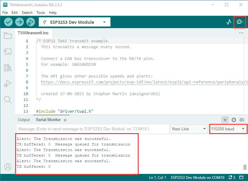Click the Ln 1, Col 1 cursor position
The width and height of the screenshot is (248, 181).
point(158,178)
